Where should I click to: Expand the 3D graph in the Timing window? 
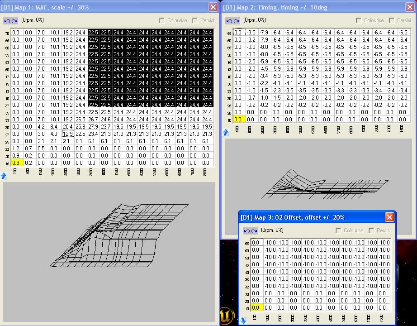(x=226, y=131)
